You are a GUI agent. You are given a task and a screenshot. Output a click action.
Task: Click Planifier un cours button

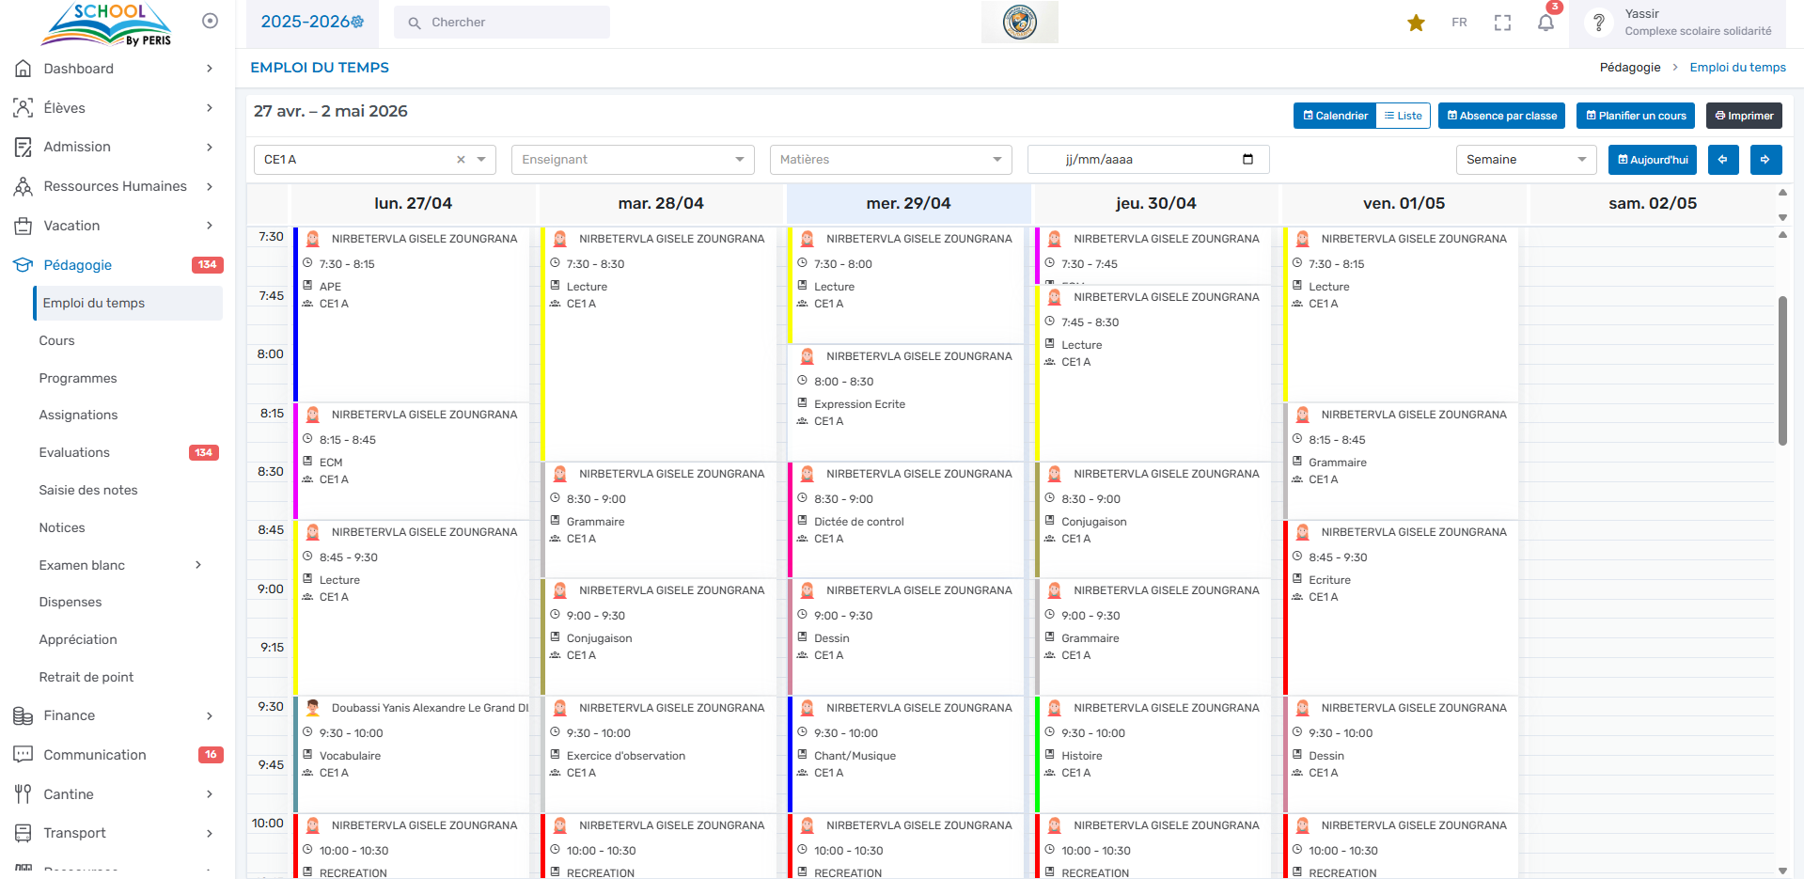pyautogui.click(x=1636, y=116)
